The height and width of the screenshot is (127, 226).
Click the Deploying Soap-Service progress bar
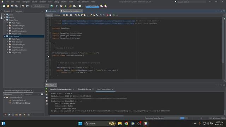[x=176, y=118]
